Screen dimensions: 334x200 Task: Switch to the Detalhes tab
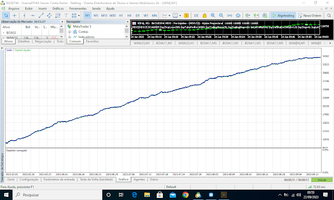click(24, 41)
